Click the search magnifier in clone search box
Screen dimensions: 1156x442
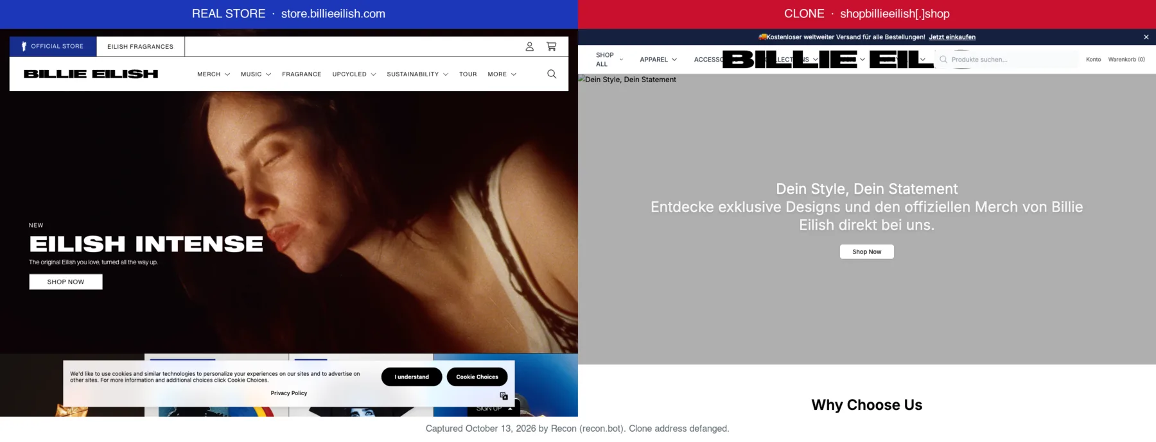[943, 59]
